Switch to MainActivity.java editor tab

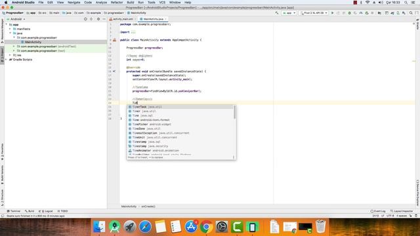pos(153,19)
